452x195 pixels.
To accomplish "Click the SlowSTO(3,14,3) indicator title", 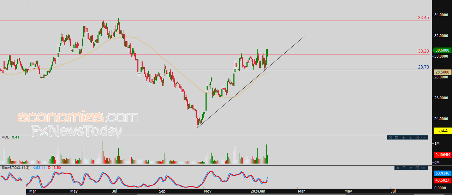I will [x=16, y=167].
